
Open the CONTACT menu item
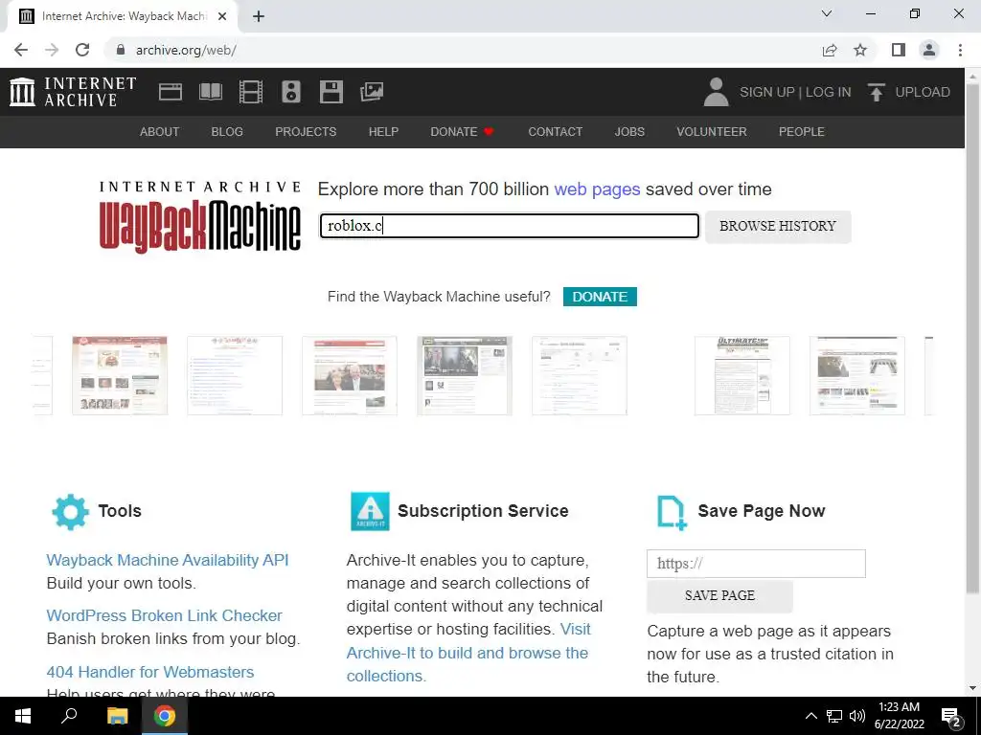(555, 132)
